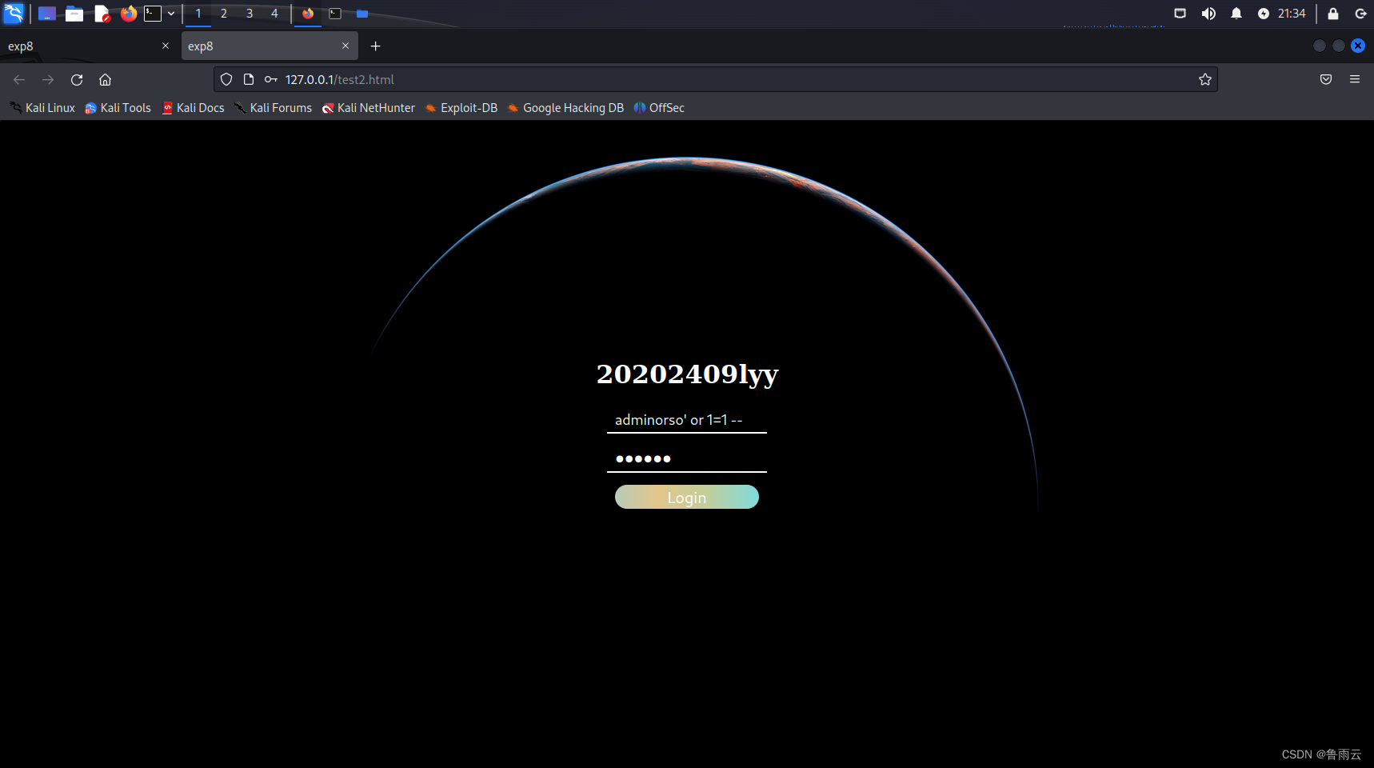Viewport: 1374px width, 768px height.
Task: Click the password field
Action: point(687,459)
